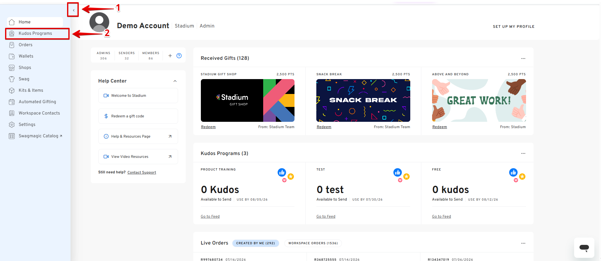Image resolution: width=601 pixels, height=261 pixels.
Task: Click the Swag t-shirt icon
Action: [12, 79]
